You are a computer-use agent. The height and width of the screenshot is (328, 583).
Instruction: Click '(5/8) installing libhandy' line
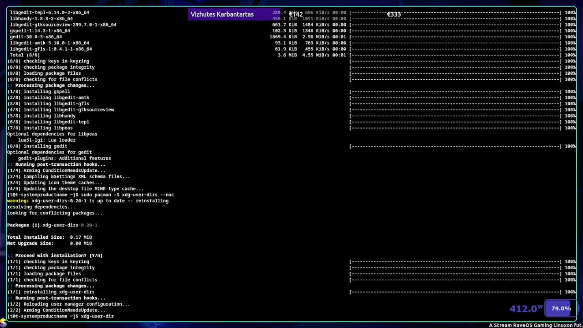[41, 116]
